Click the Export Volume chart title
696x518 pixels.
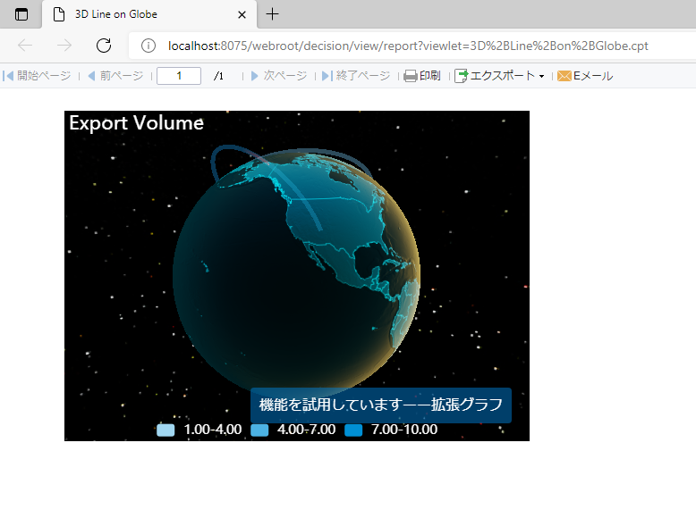pyautogui.click(x=136, y=122)
